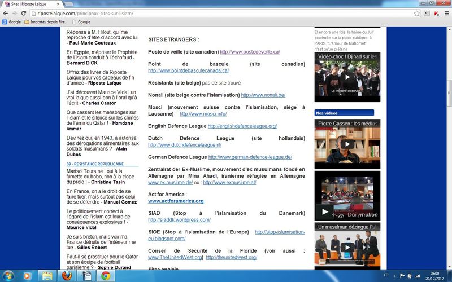Click the network signal tray icon
The image size is (452, 282).
coord(417,276)
